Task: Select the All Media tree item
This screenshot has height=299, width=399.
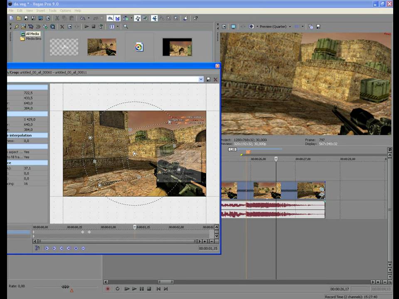Action: [32, 34]
